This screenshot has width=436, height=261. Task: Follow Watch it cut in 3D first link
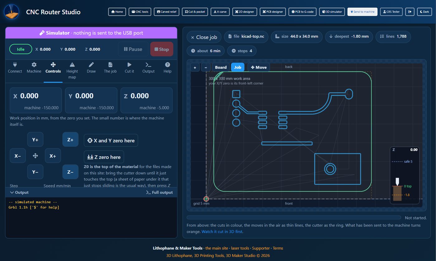point(222,231)
